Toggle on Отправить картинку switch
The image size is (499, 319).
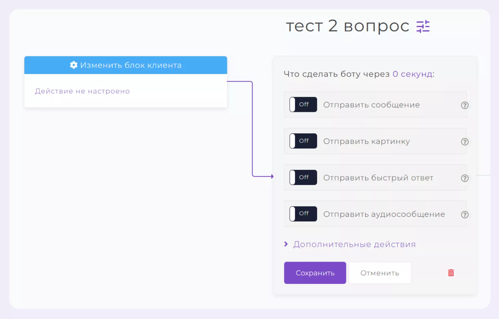click(303, 141)
